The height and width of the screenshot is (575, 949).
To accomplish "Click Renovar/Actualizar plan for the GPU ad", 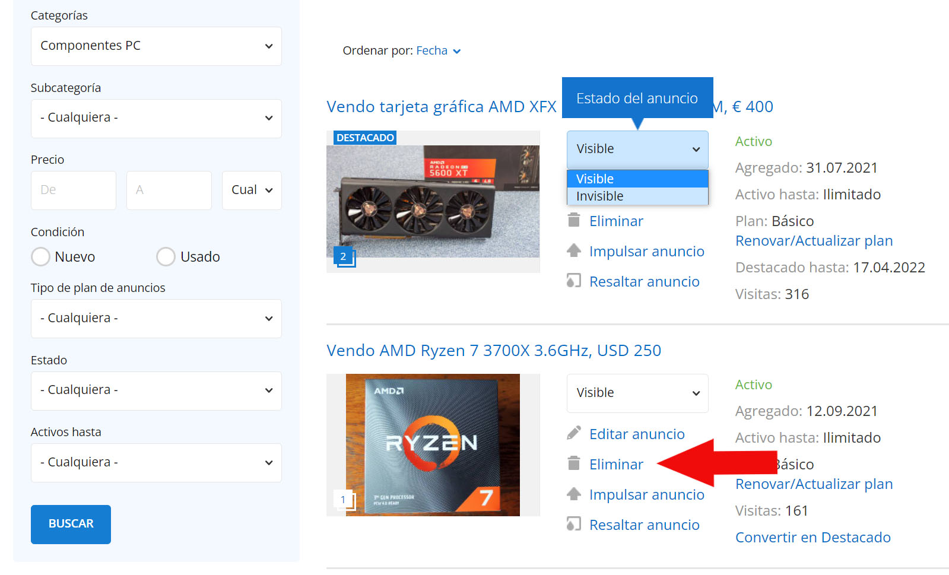I will pyautogui.click(x=814, y=241).
